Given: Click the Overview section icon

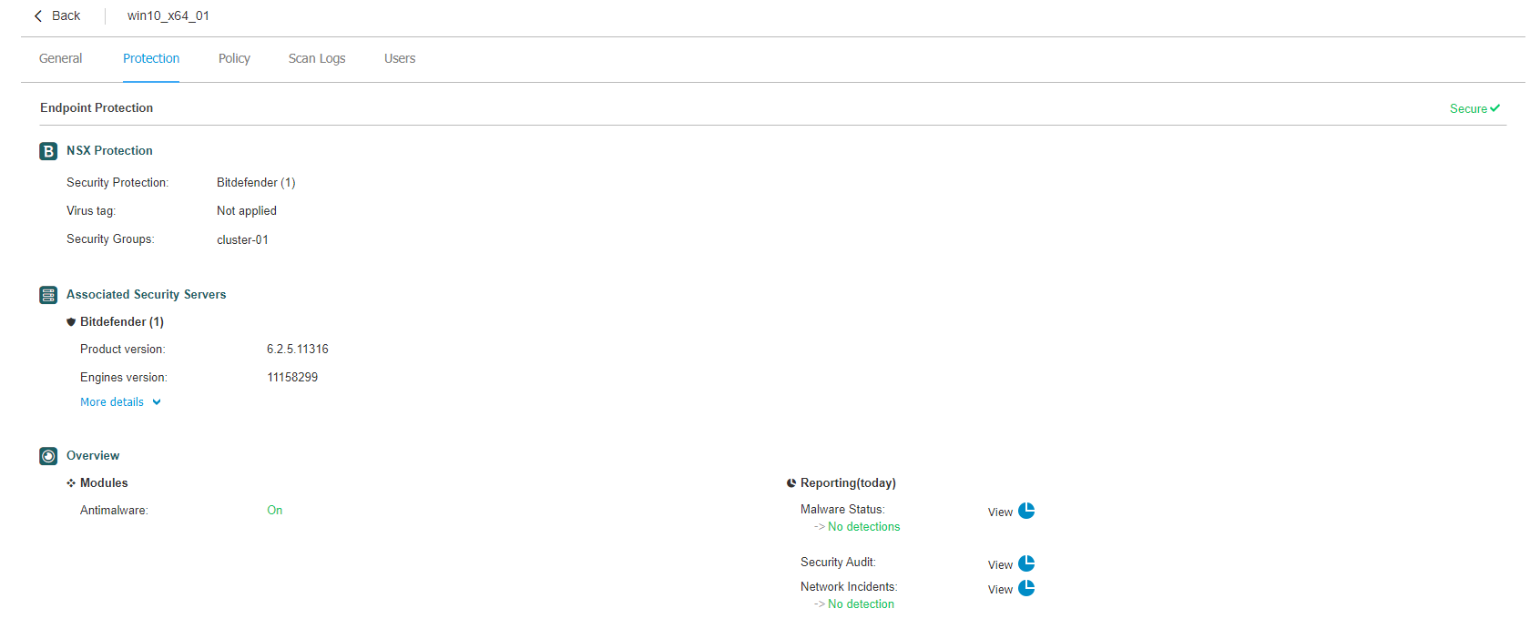Looking at the screenshot, I should (x=48, y=456).
